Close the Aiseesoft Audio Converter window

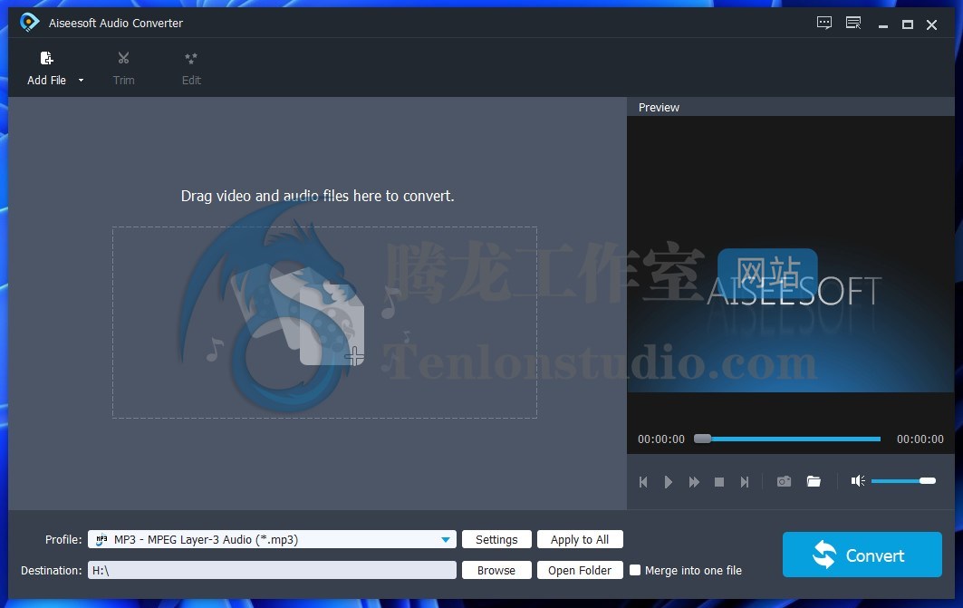(x=931, y=24)
